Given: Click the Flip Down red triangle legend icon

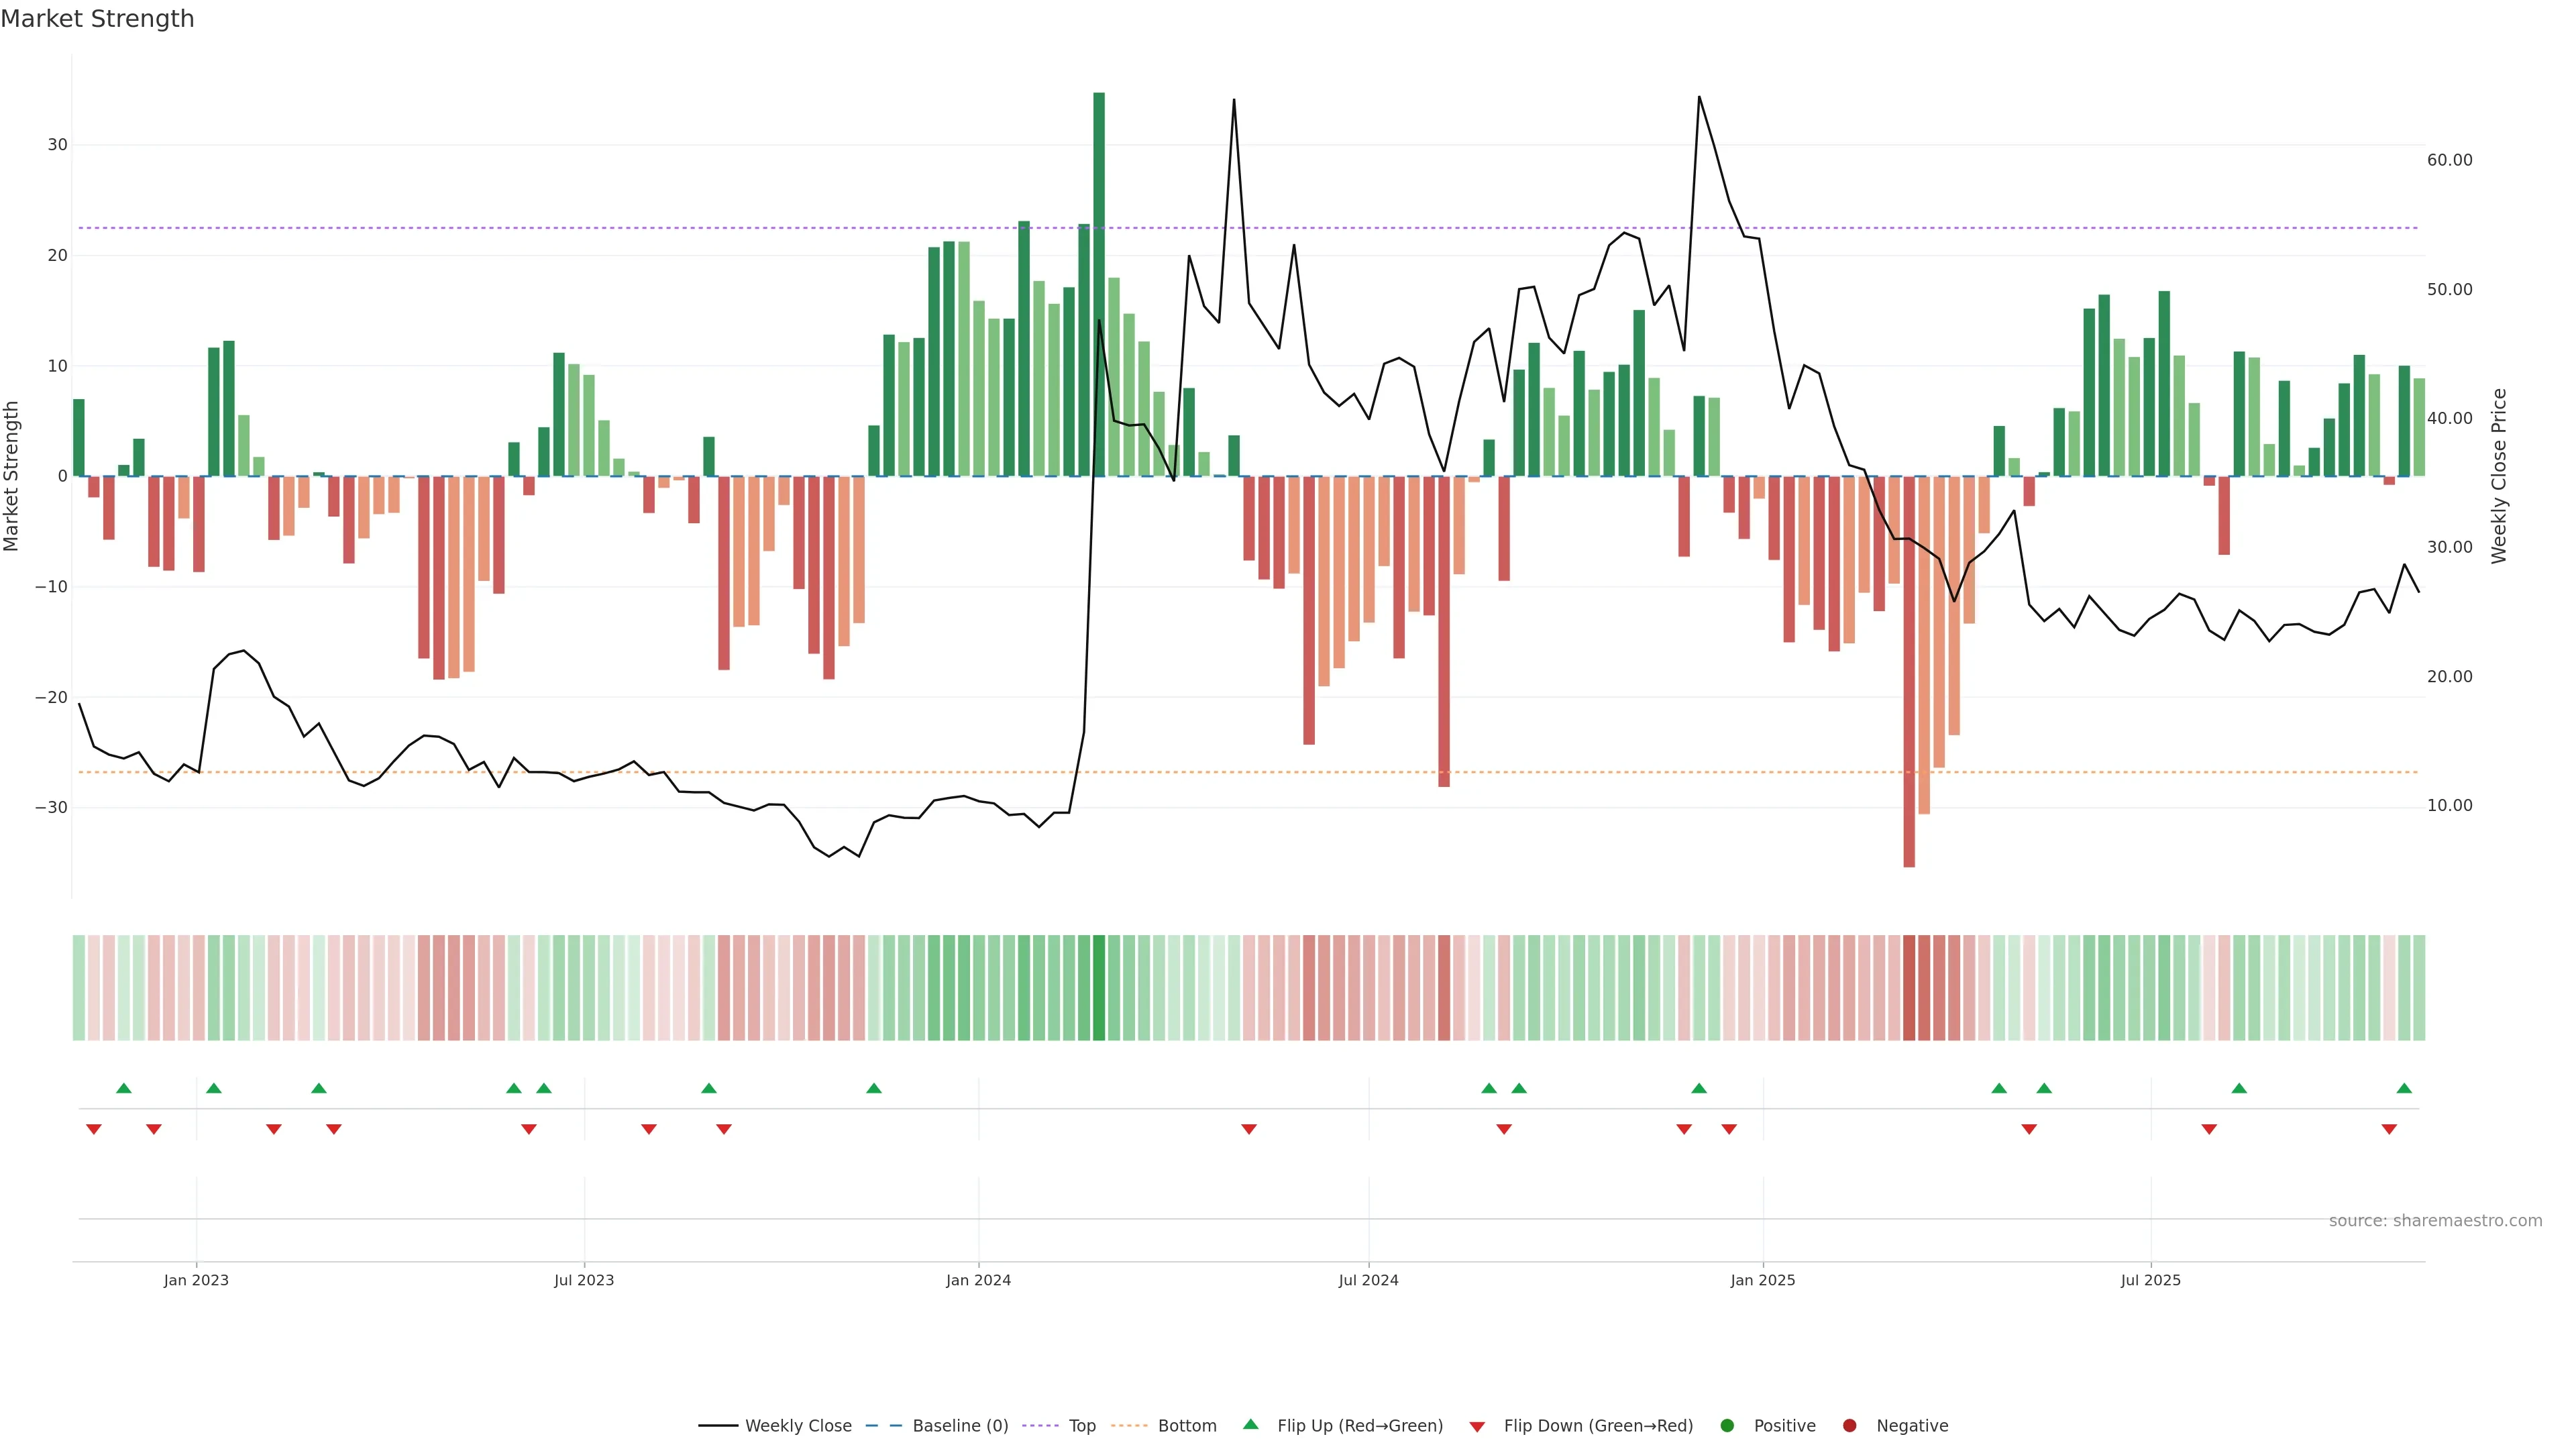Looking at the screenshot, I should coord(1477,1427).
